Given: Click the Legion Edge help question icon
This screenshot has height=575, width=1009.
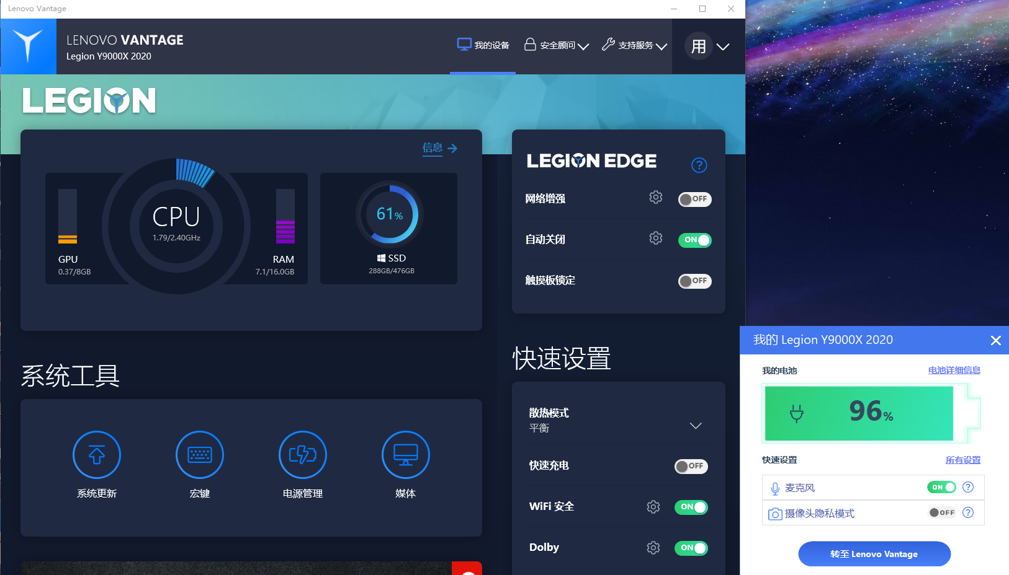Looking at the screenshot, I should tap(699, 165).
